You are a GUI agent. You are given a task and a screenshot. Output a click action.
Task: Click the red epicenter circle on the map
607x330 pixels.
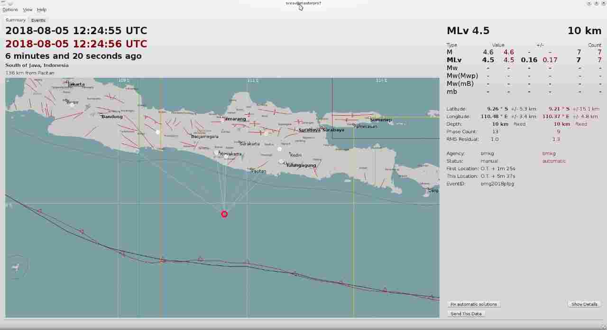click(224, 214)
